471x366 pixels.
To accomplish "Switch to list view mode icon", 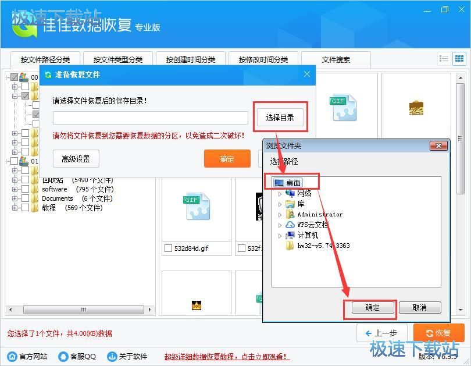I will 444,59.
